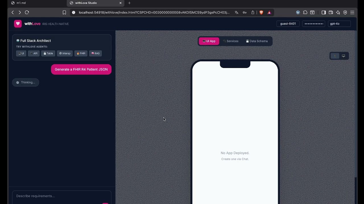Toggle the browser sidebar panel
This screenshot has width=364, height=204.
click(x=324, y=12)
